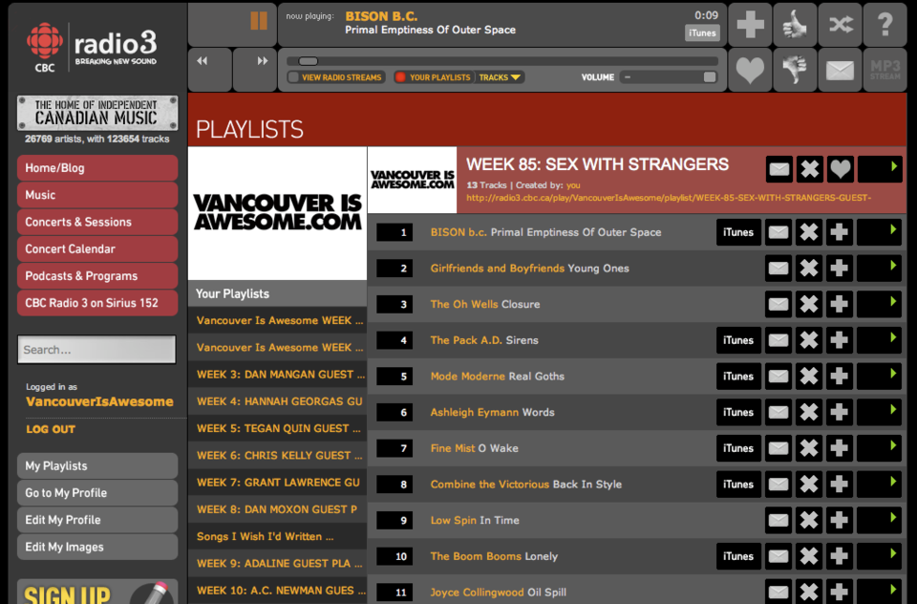The width and height of the screenshot is (917, 604).
Task: Go to the Music section
Action: coord(97,195)
